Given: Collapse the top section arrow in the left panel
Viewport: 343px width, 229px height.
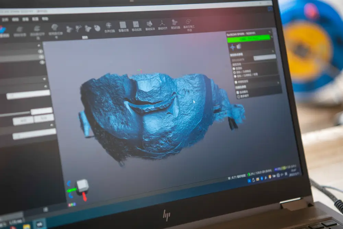Looking at the screenshot, I should [x=39, y=45].
